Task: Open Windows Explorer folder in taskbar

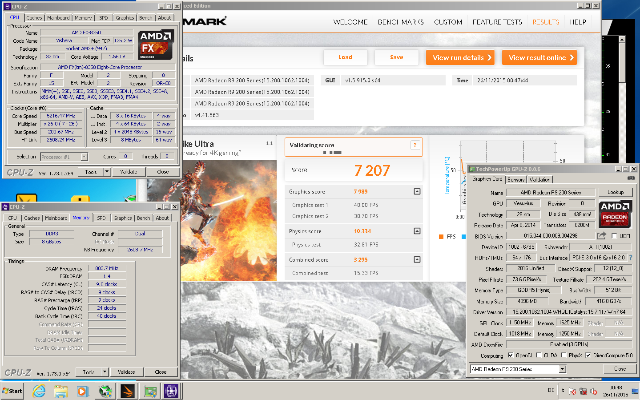Action: [x=61, y=391]
